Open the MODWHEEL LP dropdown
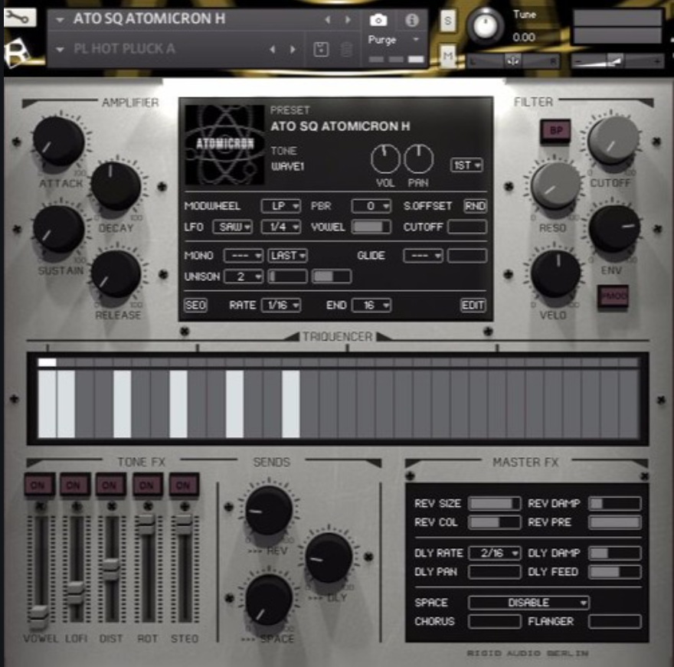674x667 pixels. 280,206
